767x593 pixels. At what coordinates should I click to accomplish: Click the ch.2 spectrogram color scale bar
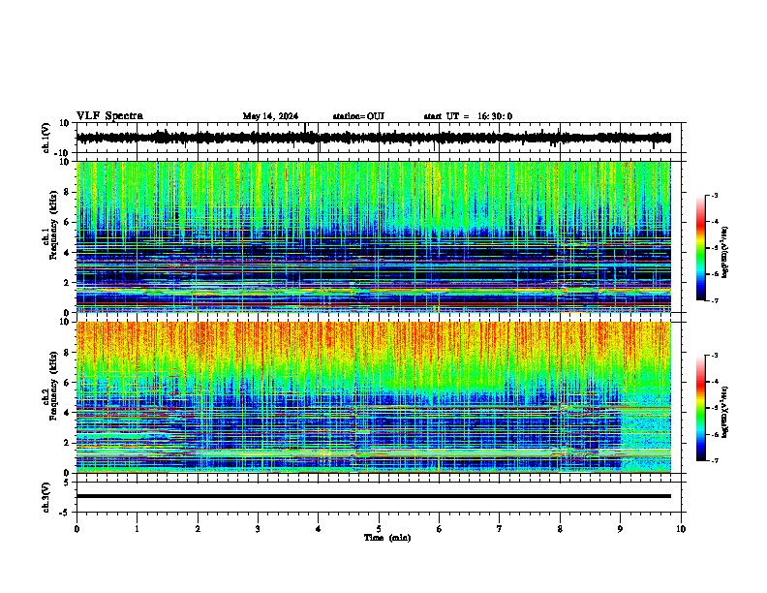coord(701,408)
